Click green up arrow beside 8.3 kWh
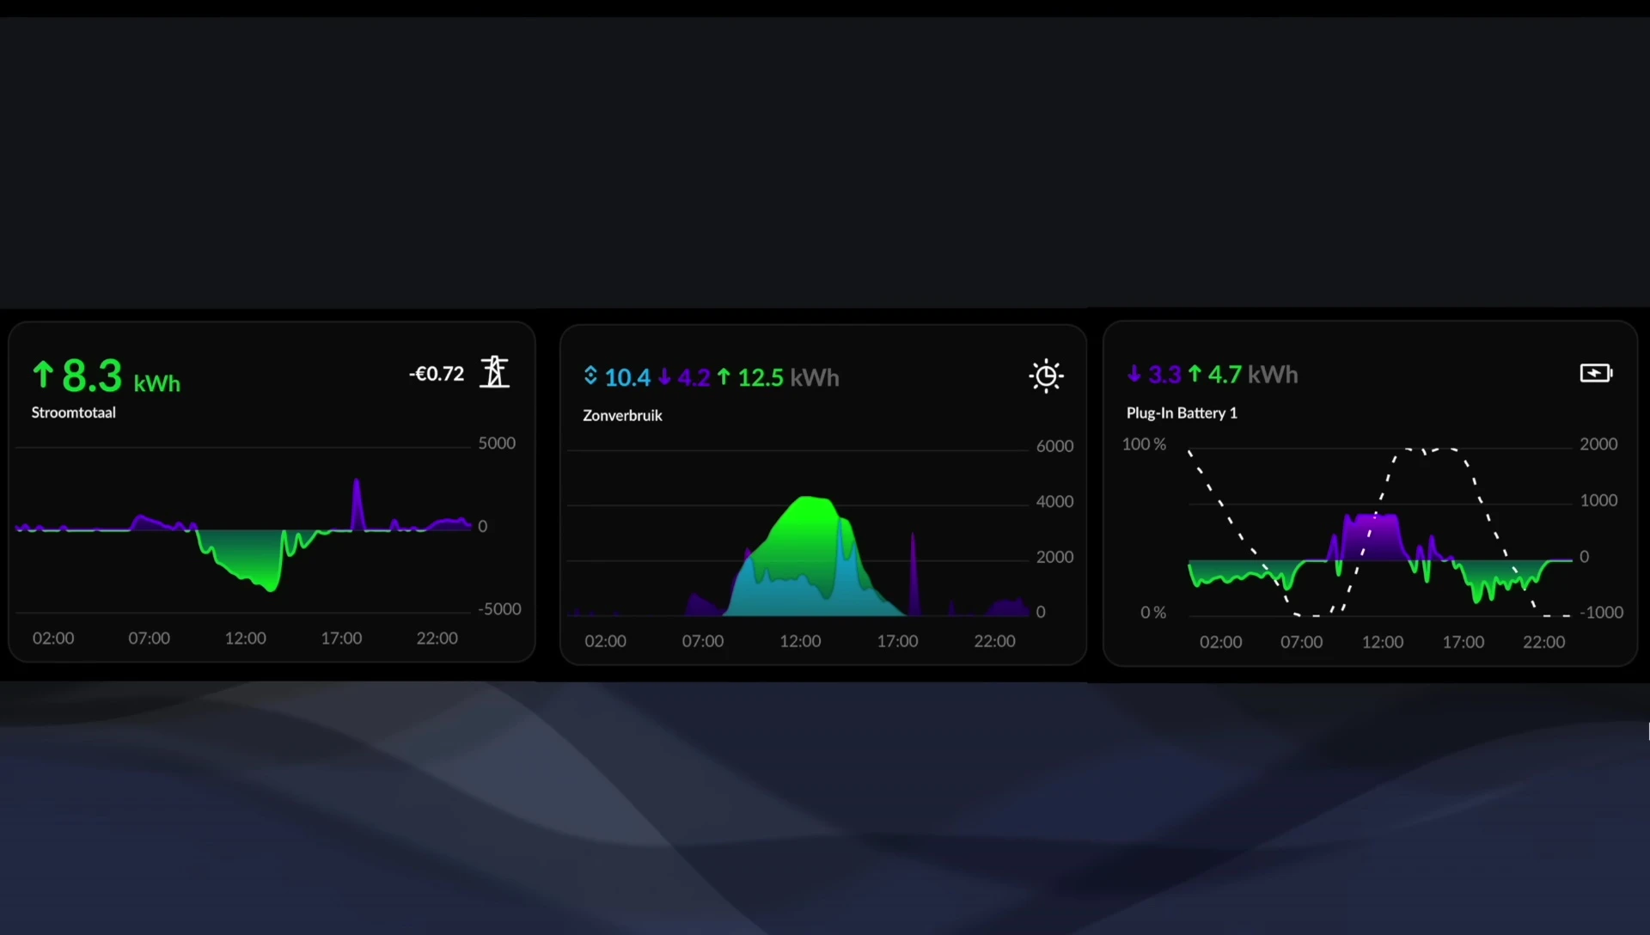The width and height of the screenshot is (1650, 935). pos(43,375)
